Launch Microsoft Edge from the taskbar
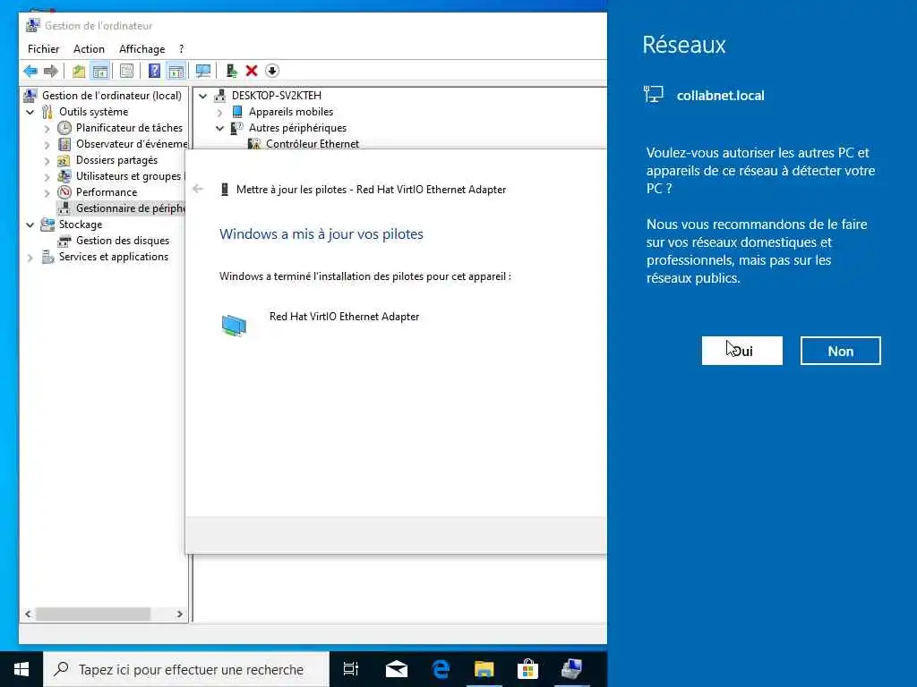Viewport: 917px width, 687px height. point(441,669)
